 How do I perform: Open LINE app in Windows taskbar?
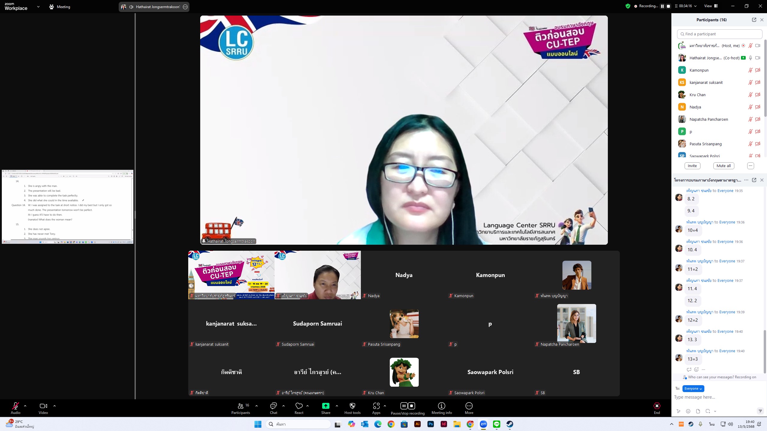click(496, 424)
